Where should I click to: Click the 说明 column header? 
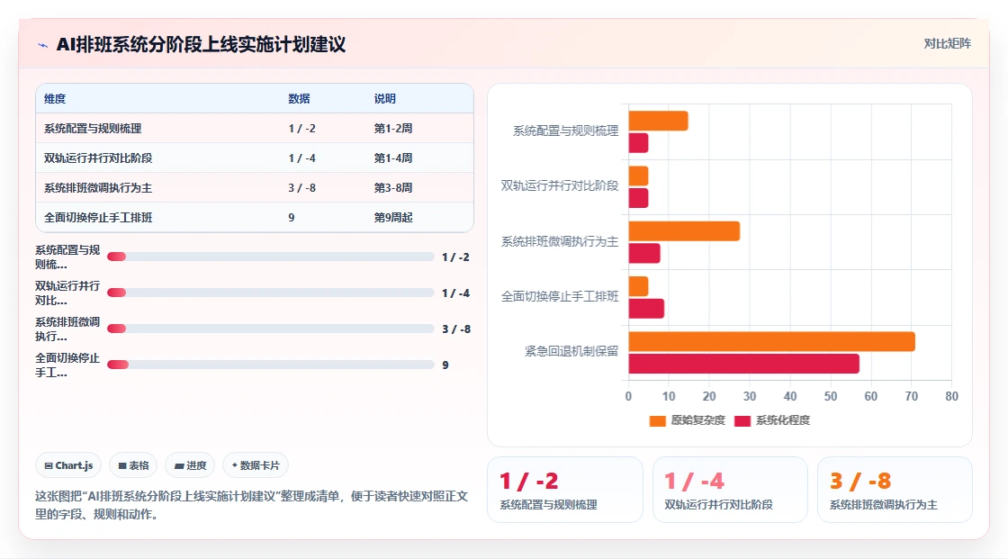384,98
